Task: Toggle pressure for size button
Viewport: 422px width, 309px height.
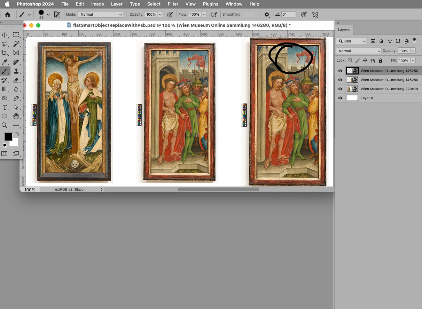Action: [x=304, y=15]
